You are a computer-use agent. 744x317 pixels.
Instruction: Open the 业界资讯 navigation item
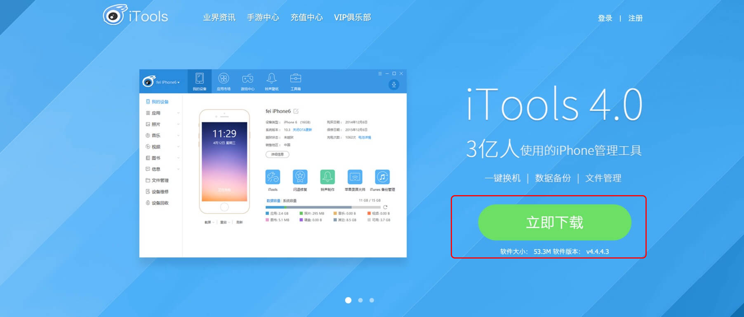pyautogui.click(x=219, y=17)
